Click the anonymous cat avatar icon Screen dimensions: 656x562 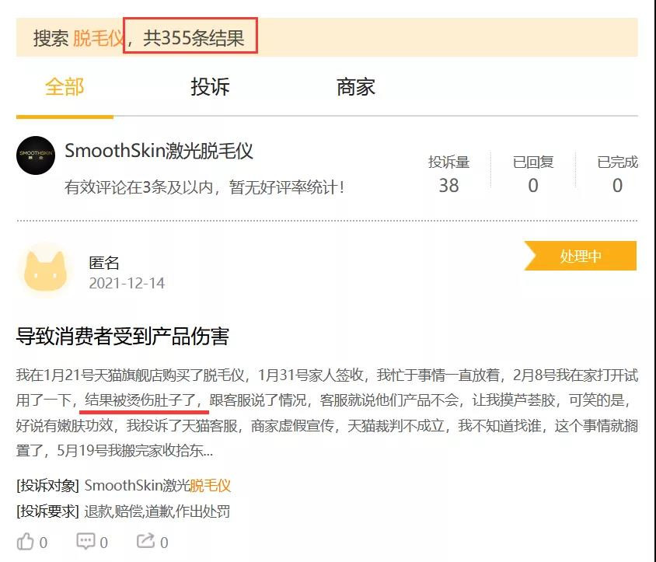pyautogui.click(x=45, y=271)
